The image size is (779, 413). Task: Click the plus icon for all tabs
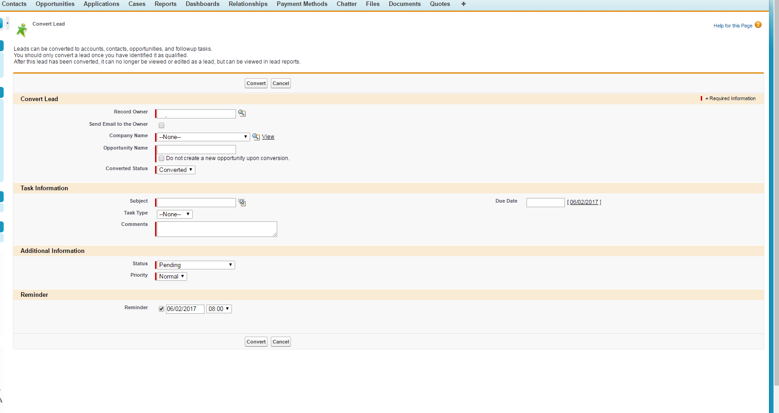(x=463, y=4)
